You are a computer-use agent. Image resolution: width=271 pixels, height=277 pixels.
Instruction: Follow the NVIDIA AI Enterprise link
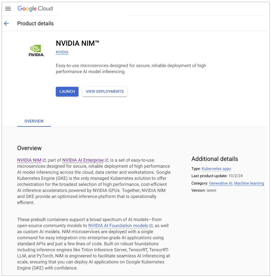point(83,160)
